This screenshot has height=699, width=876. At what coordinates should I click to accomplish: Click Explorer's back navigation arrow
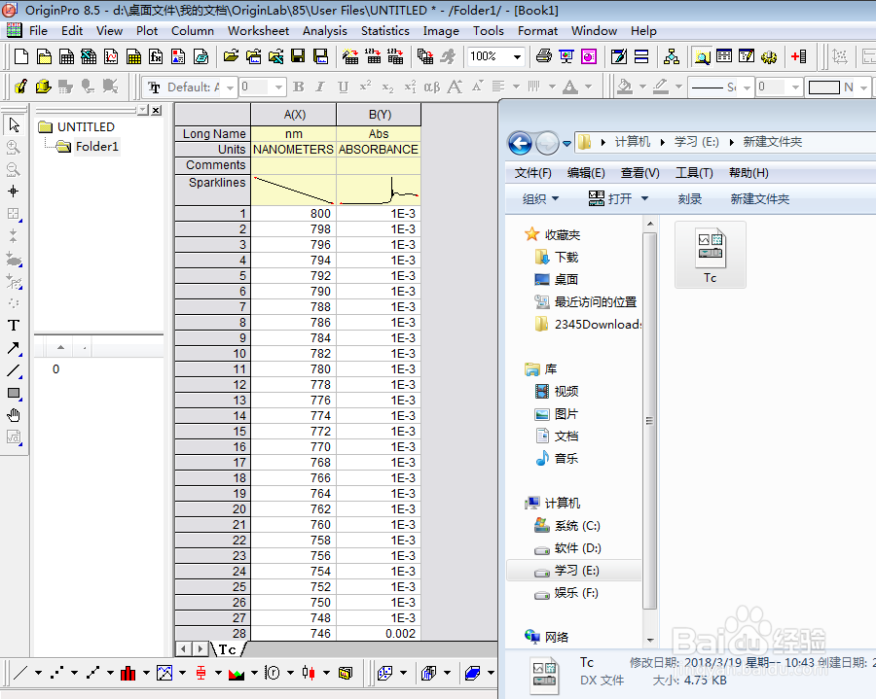520,143
